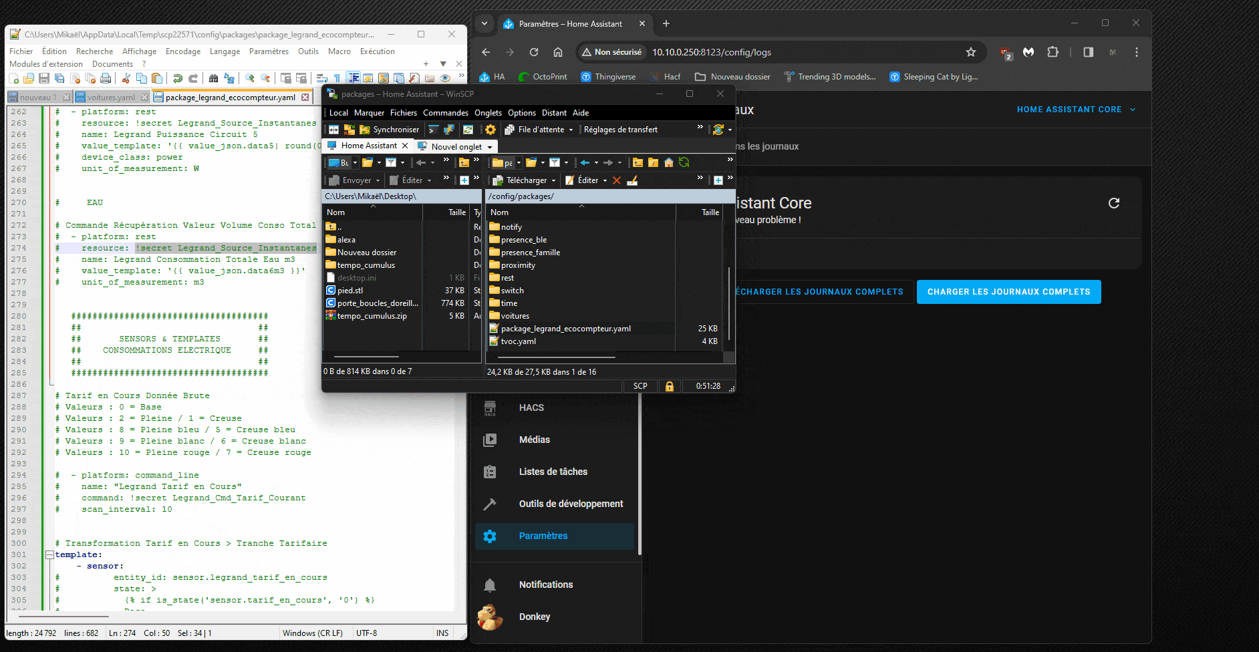
Task: Refresh the remote directory in WinSCP
Action: coord(684,162)
